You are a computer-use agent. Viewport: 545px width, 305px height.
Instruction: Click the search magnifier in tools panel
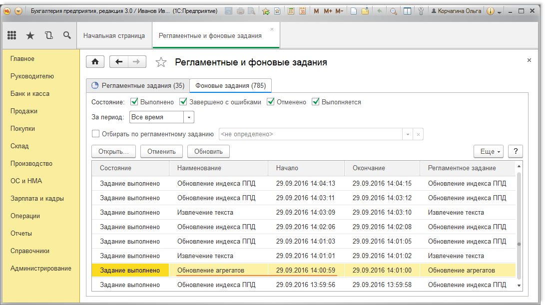[67, 35]
